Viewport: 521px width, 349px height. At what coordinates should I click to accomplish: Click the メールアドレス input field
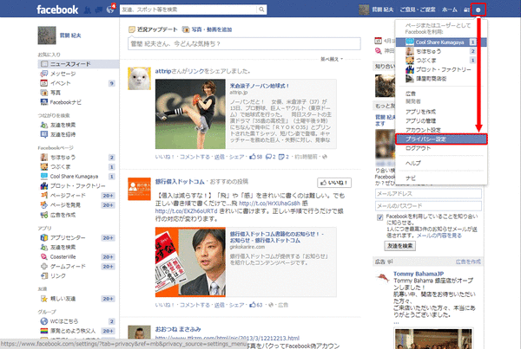pyautogui.click(x=428, y=194)
